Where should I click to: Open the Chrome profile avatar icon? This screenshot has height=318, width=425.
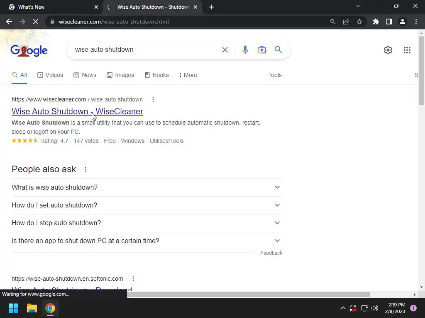tap(403, 22)
